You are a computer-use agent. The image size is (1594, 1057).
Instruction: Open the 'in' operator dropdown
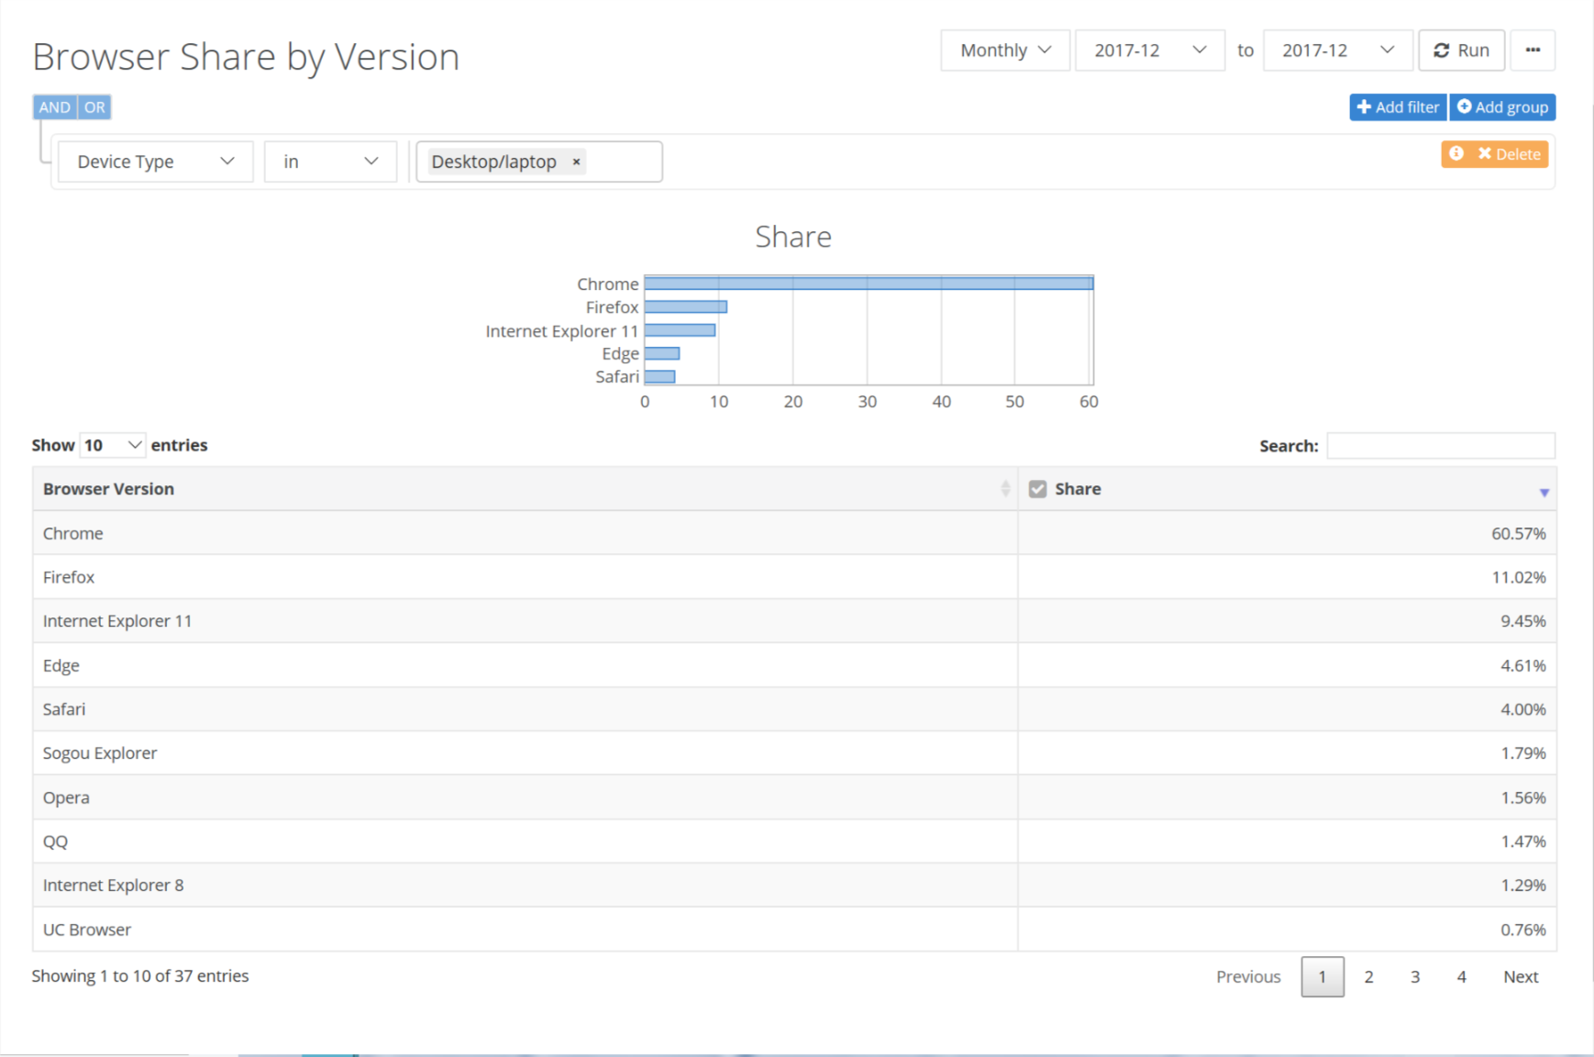[330, 162]
